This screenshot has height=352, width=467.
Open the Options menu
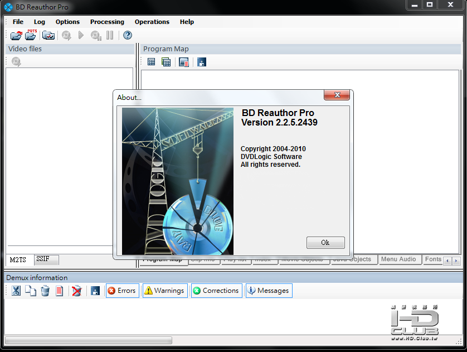point(67,22)
